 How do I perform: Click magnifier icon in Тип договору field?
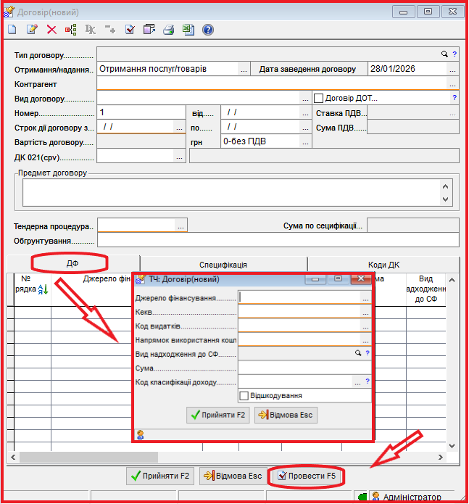click(x=445, y=54)
